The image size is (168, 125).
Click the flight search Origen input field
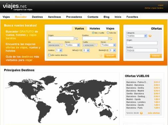pyautogui.click(x=61, y=39)
